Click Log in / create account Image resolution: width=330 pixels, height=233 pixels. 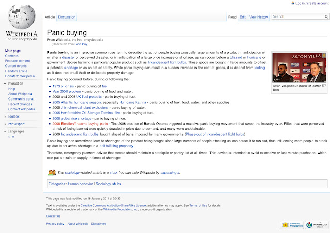point(312,3)
